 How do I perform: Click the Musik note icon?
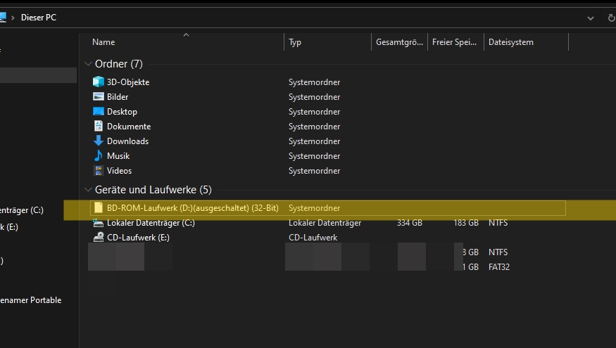click(99, 156)
